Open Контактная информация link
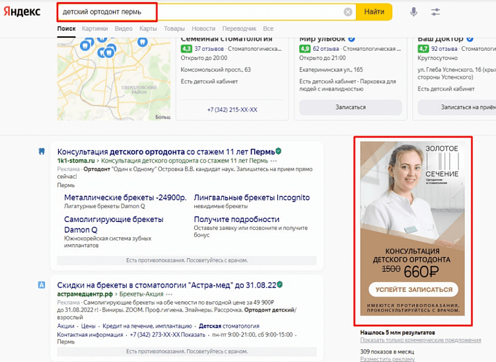Screen dimensions: 496x362 tap(90, 335)
